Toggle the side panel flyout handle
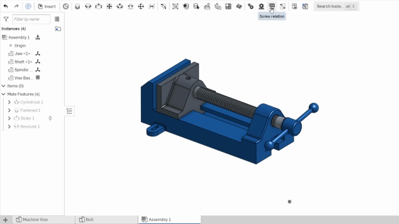The image size is (399, 224). point(69,111)
